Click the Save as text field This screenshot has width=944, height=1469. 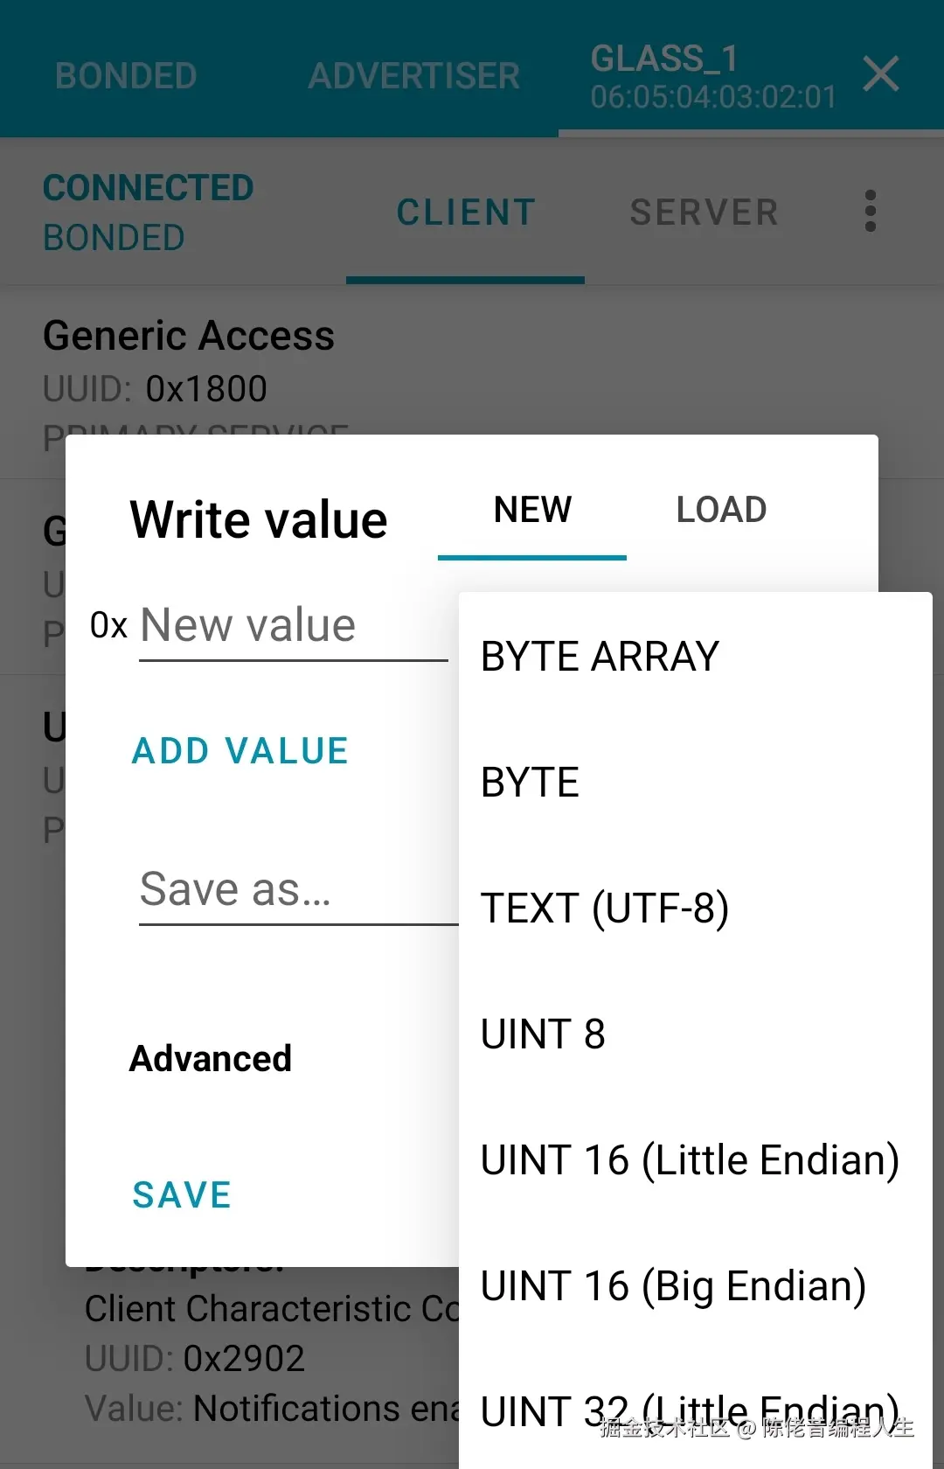tap(262, 889)
